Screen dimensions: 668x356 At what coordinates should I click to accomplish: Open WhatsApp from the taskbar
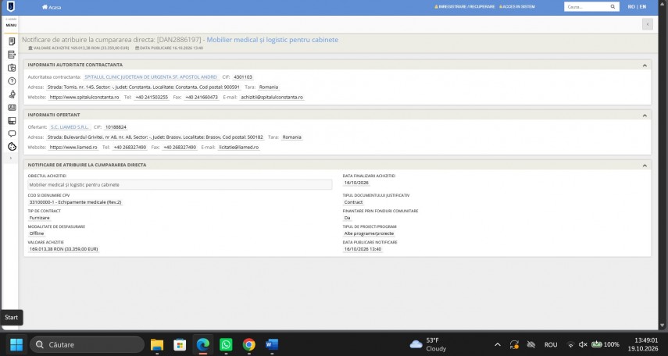click(x=226, y=344)
